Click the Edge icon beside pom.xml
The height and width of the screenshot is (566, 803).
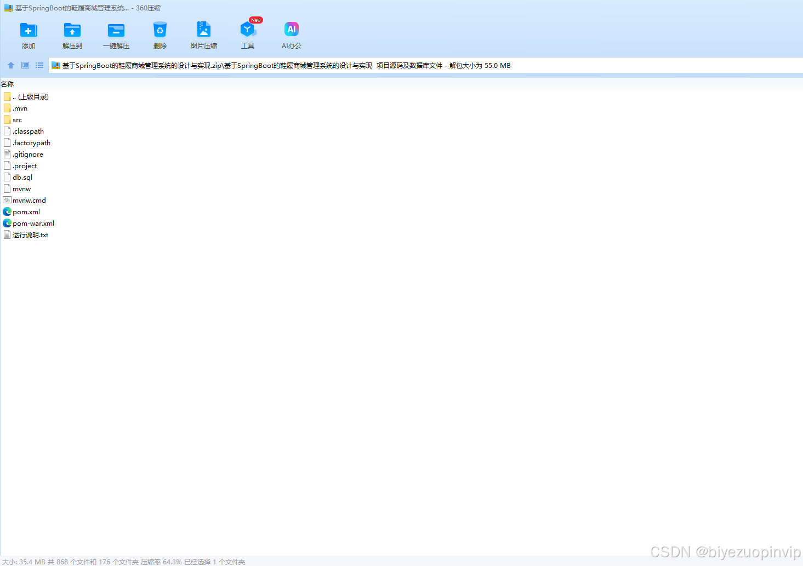[x=7, y=212]
